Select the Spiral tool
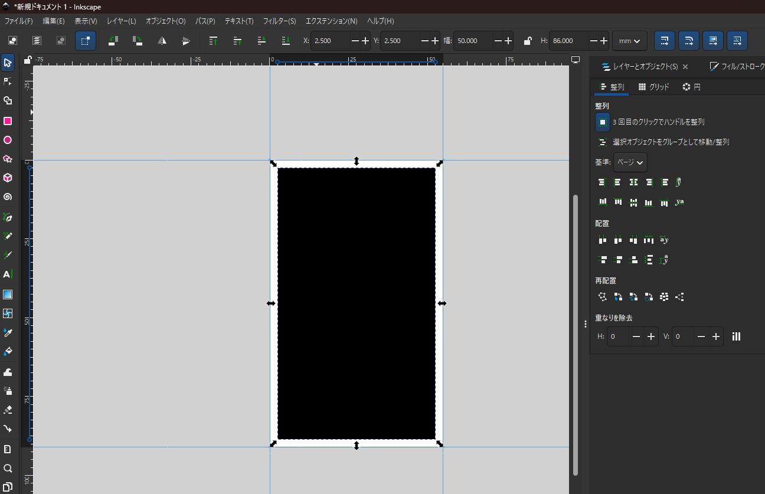 coord(8,197)
